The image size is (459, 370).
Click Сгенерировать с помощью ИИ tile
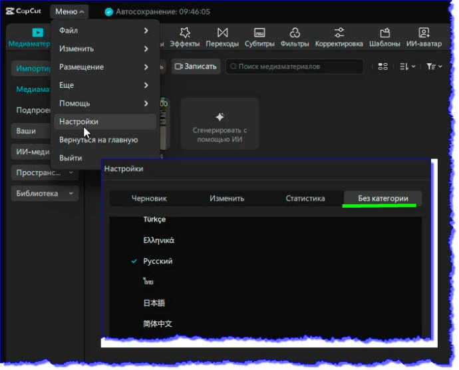pyautogui.click(x=220, y=123)
